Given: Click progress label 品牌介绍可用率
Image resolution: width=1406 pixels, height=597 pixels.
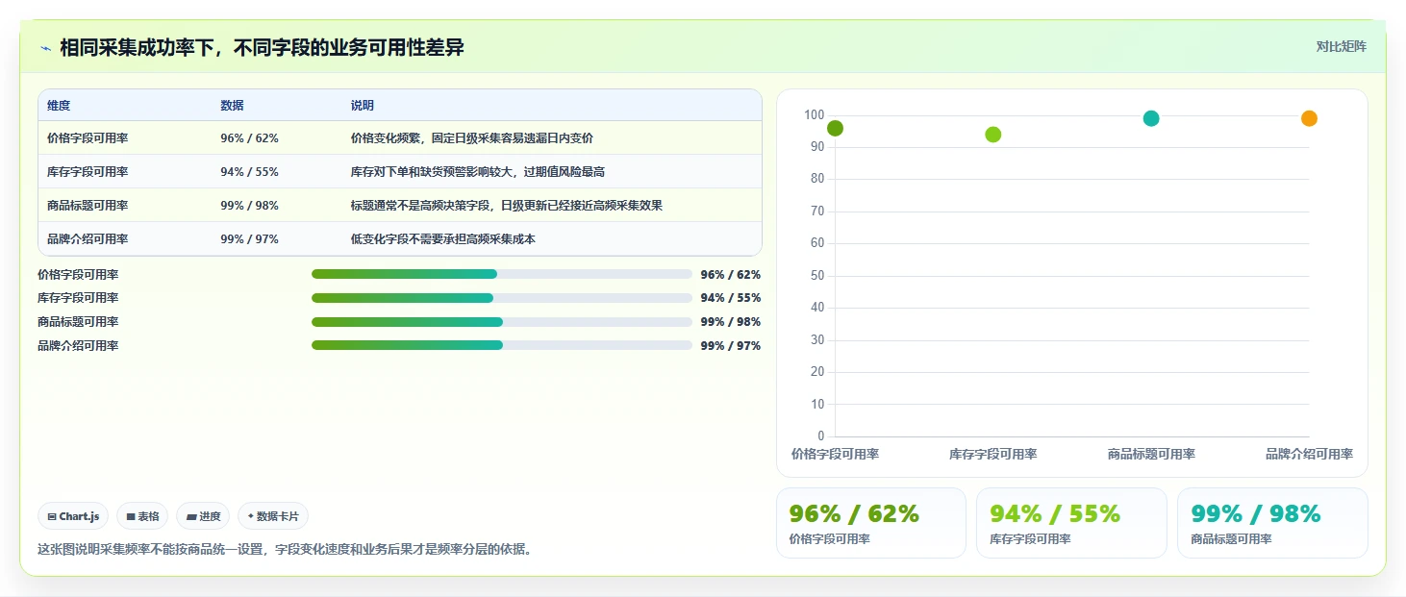Looking at the screenshot, I should 78,346.
